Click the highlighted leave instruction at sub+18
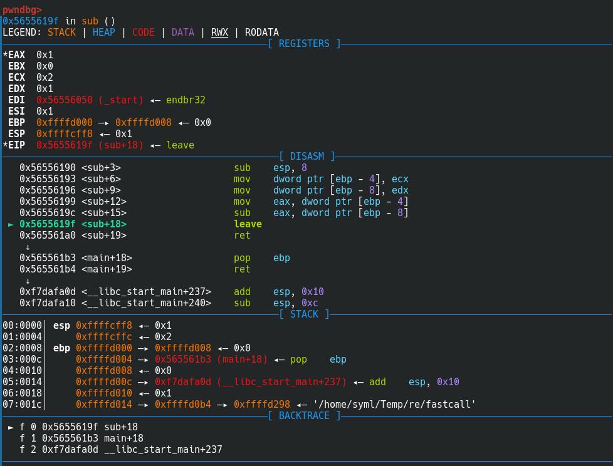This screenshot has height=466, width=613. coord(248,224)
